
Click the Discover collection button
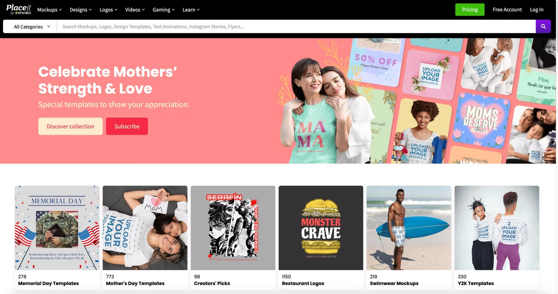coord(70,126)
